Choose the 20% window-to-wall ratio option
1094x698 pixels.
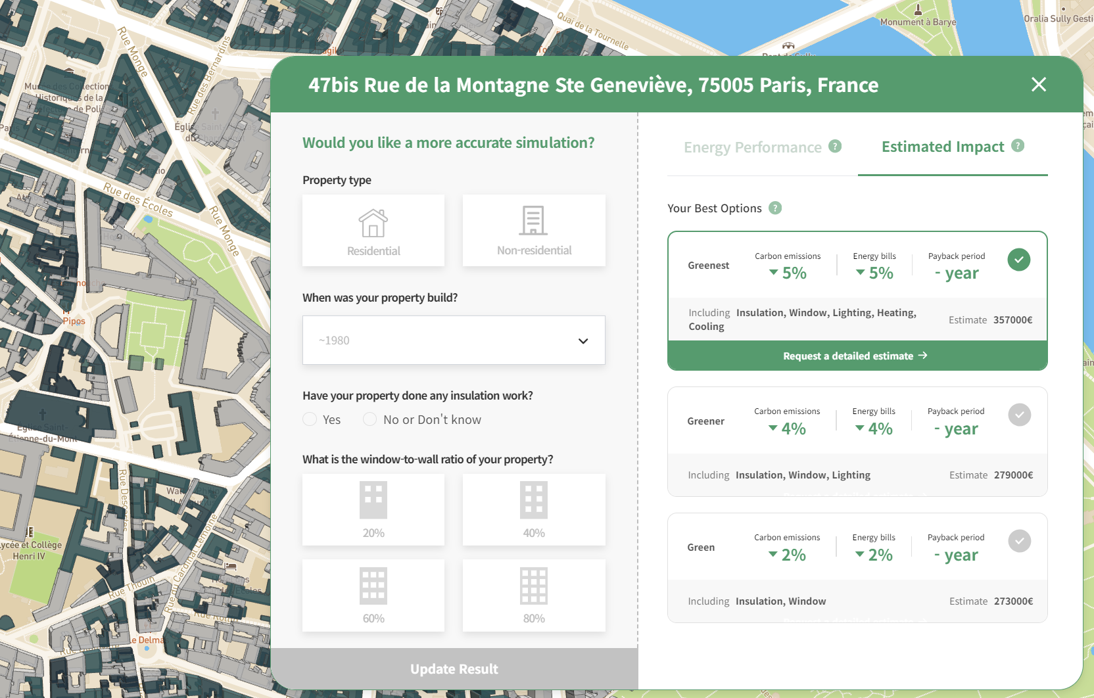[x=373, y=509]
